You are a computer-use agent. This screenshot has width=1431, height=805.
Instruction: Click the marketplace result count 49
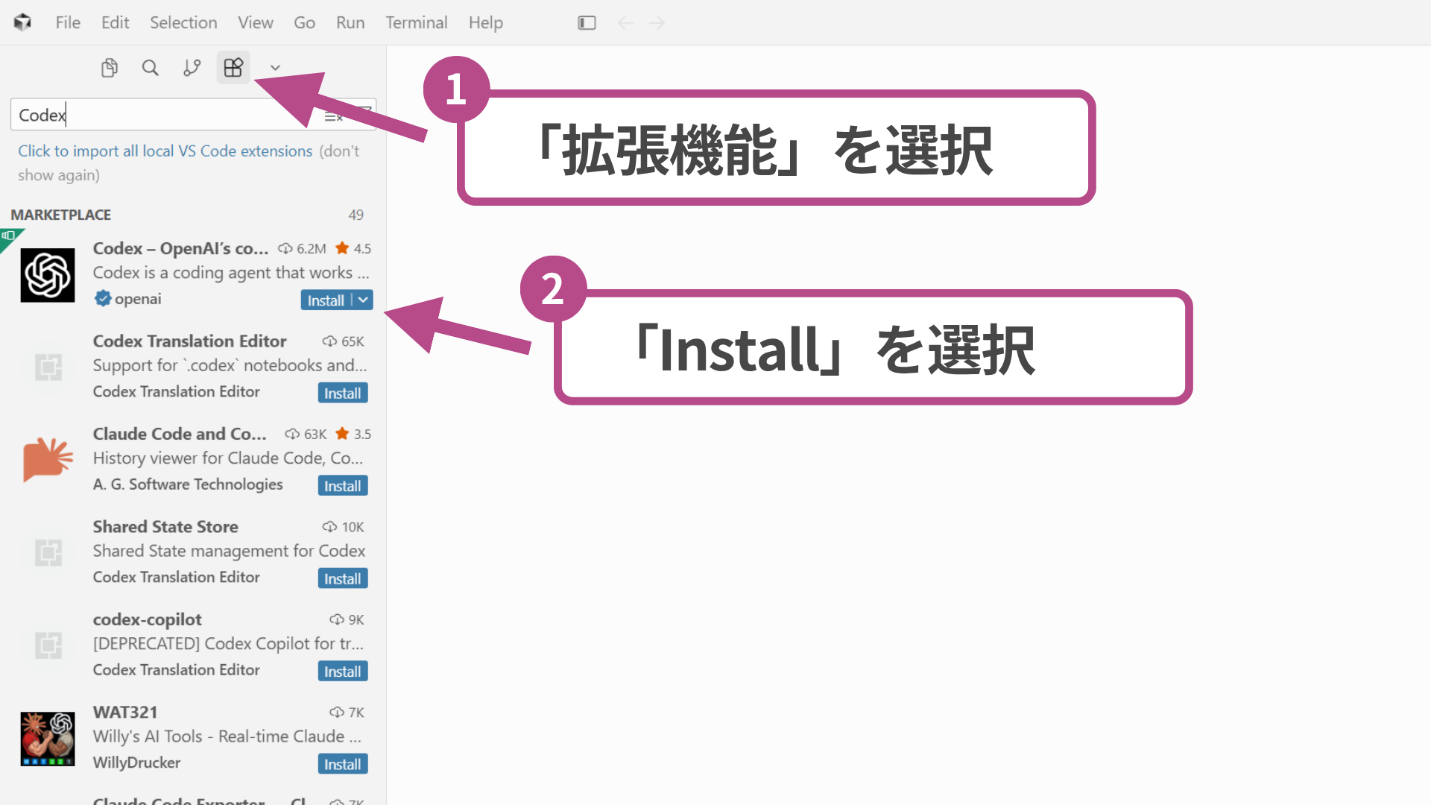coord(356,215)
